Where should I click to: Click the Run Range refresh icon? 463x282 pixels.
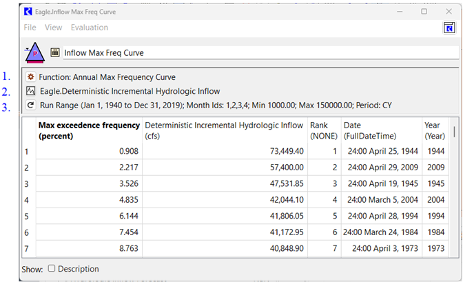tap(30, 105)
